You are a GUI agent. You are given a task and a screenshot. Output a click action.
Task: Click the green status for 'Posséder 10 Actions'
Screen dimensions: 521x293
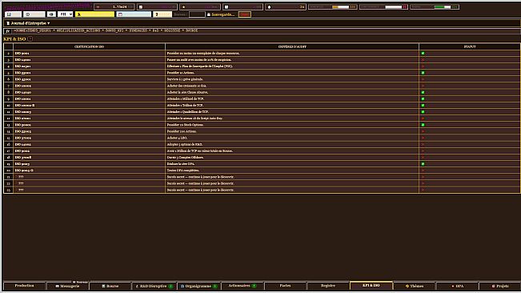pos(423,73)
